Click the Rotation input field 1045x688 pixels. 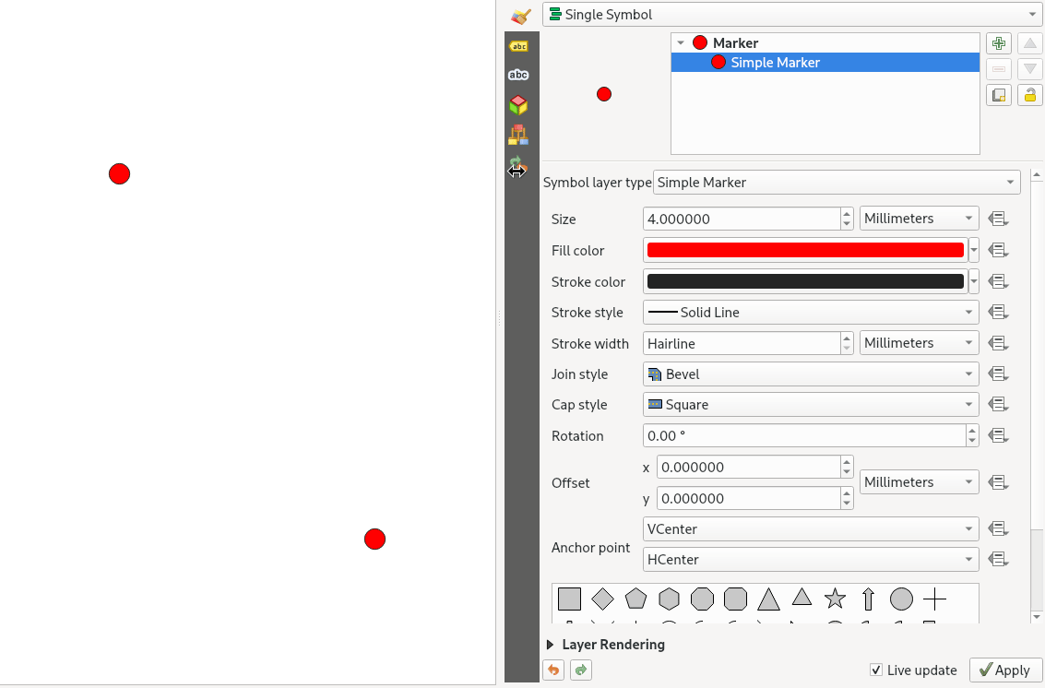802,436
